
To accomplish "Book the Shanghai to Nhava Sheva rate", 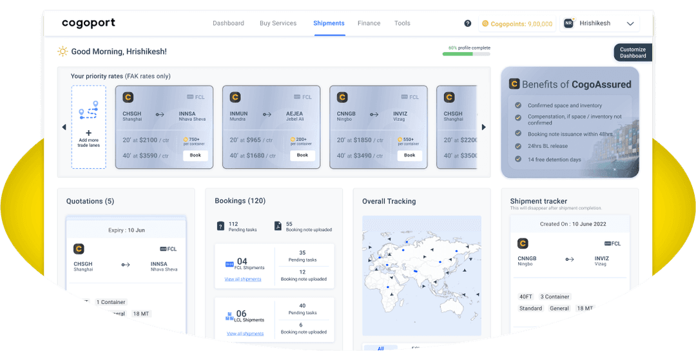I will click(x=195, y=155).
